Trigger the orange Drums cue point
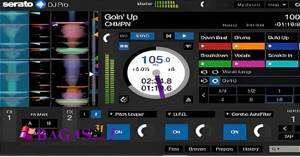Viewport: 300px width, 157px height. coord(248,46)
